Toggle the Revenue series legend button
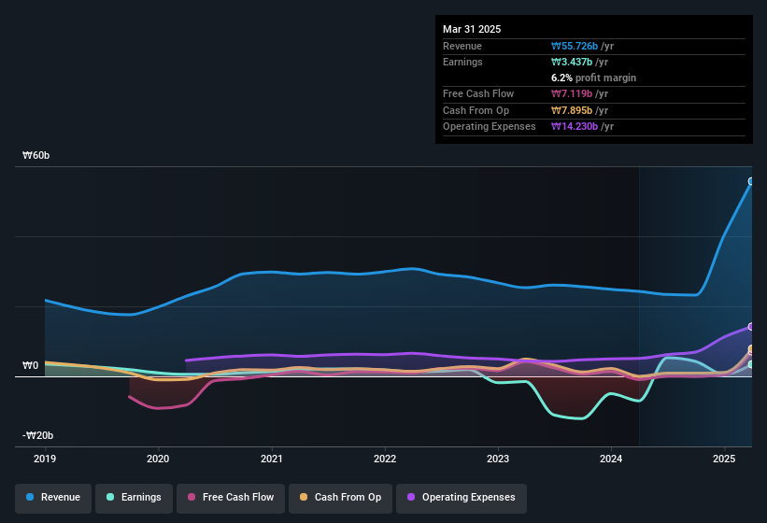 tap(53, 498)
